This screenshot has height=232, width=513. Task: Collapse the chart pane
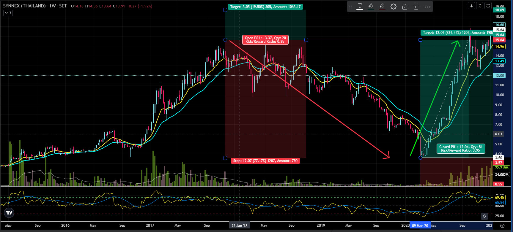(x=480, y=6)
